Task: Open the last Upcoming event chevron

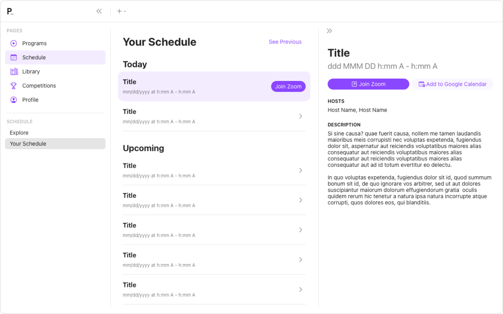Action: tap(300, 289)
